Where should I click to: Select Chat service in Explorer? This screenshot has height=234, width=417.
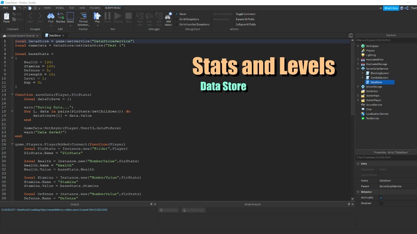pos(369,110)
